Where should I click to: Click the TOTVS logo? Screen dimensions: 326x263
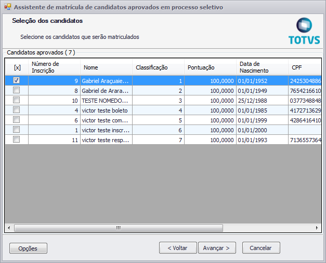[x=304, y=31]
